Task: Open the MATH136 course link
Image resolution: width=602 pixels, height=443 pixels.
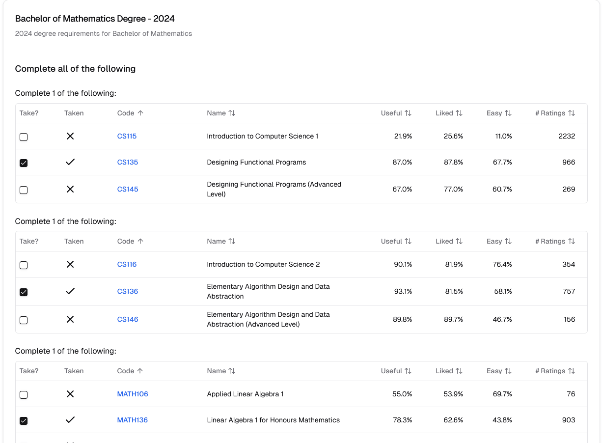Action: 132,420
